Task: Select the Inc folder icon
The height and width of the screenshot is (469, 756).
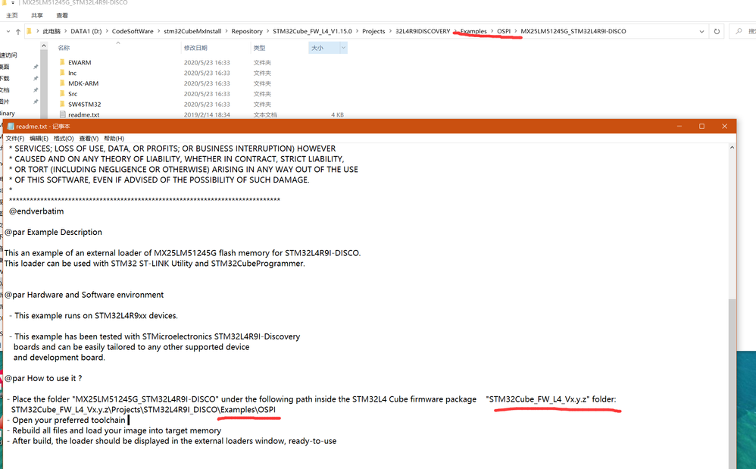Action: pos(62,73)
